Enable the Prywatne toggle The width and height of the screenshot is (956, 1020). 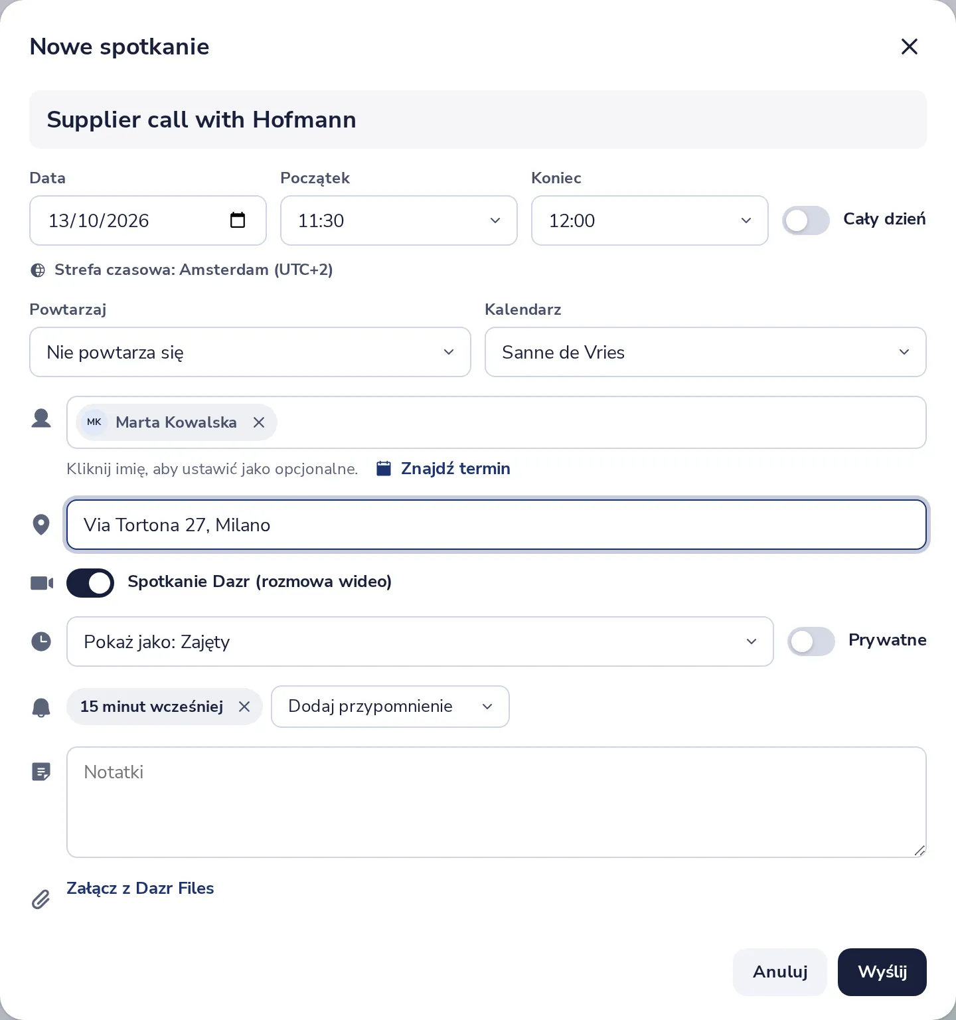coord(811,641)
